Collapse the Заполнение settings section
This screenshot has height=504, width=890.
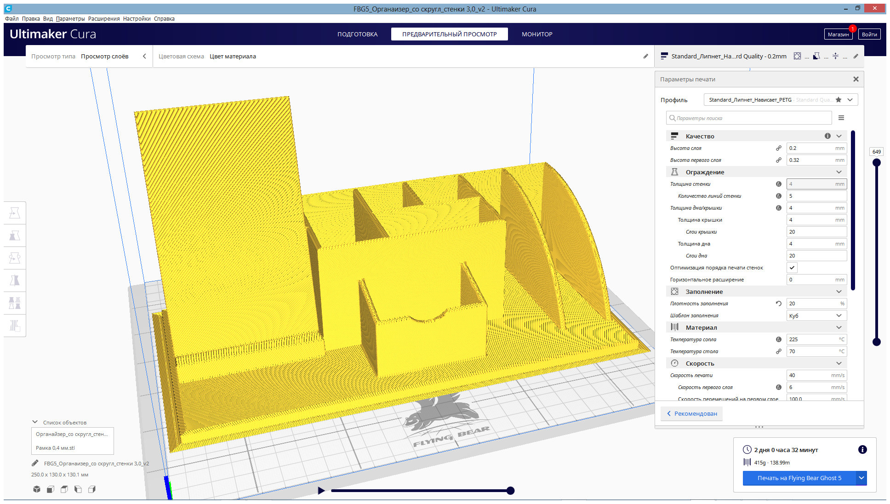839,292
